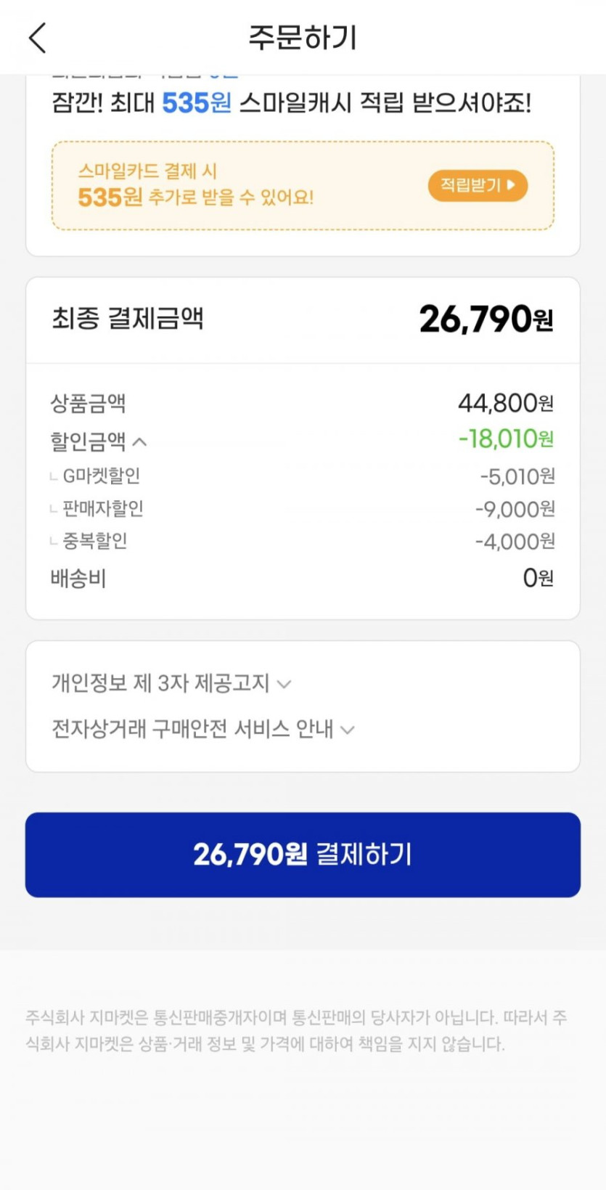Expand 전자상거래 구매안전 서비스 안내

(202, 729)
